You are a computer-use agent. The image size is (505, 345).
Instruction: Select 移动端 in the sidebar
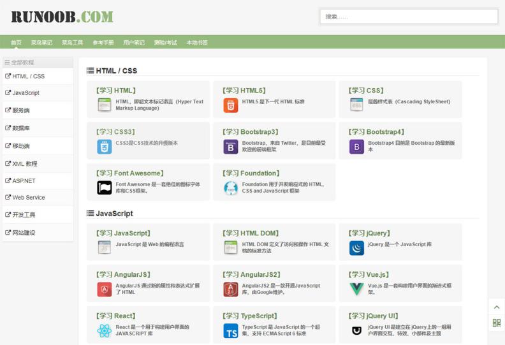click(38, 146)
